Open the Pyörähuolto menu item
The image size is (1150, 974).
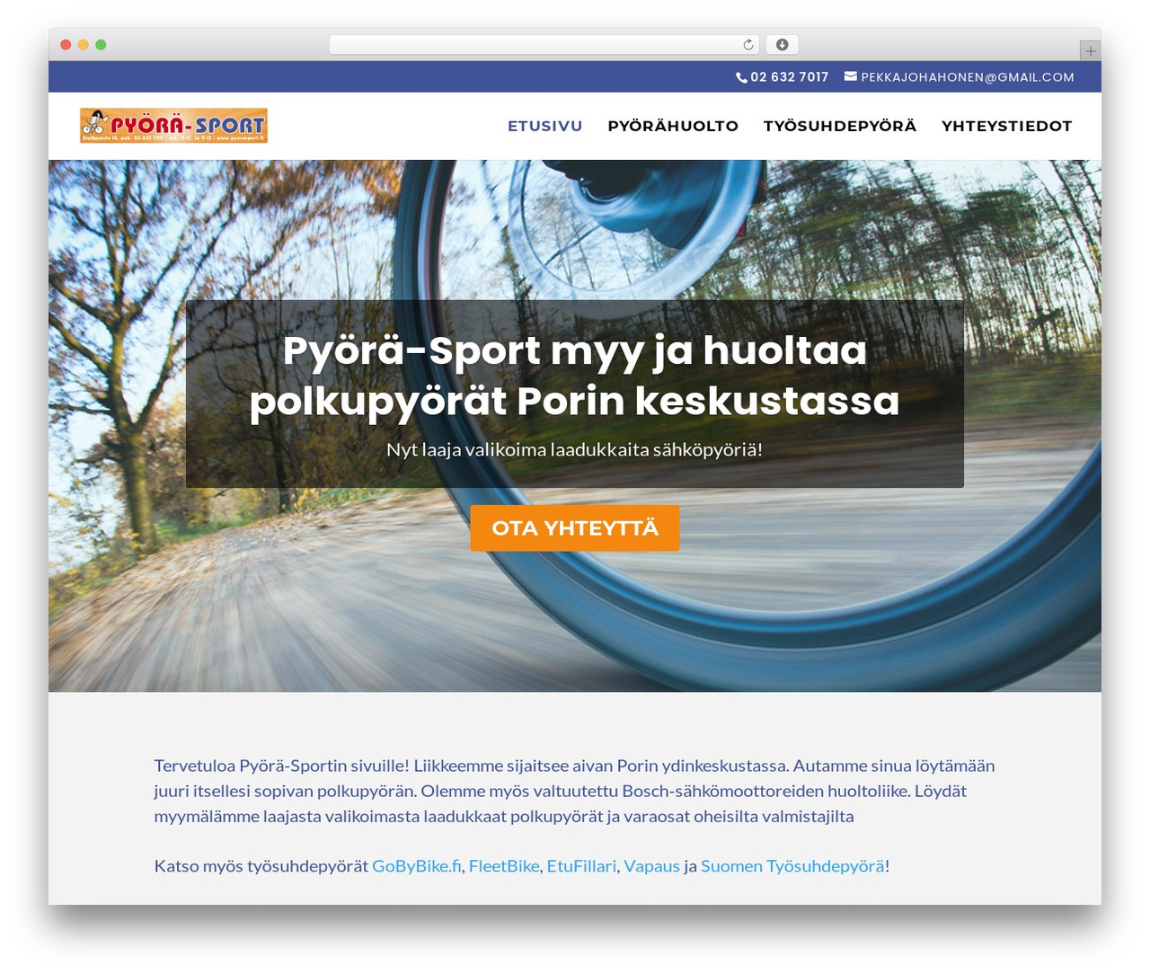click(673, 126)
